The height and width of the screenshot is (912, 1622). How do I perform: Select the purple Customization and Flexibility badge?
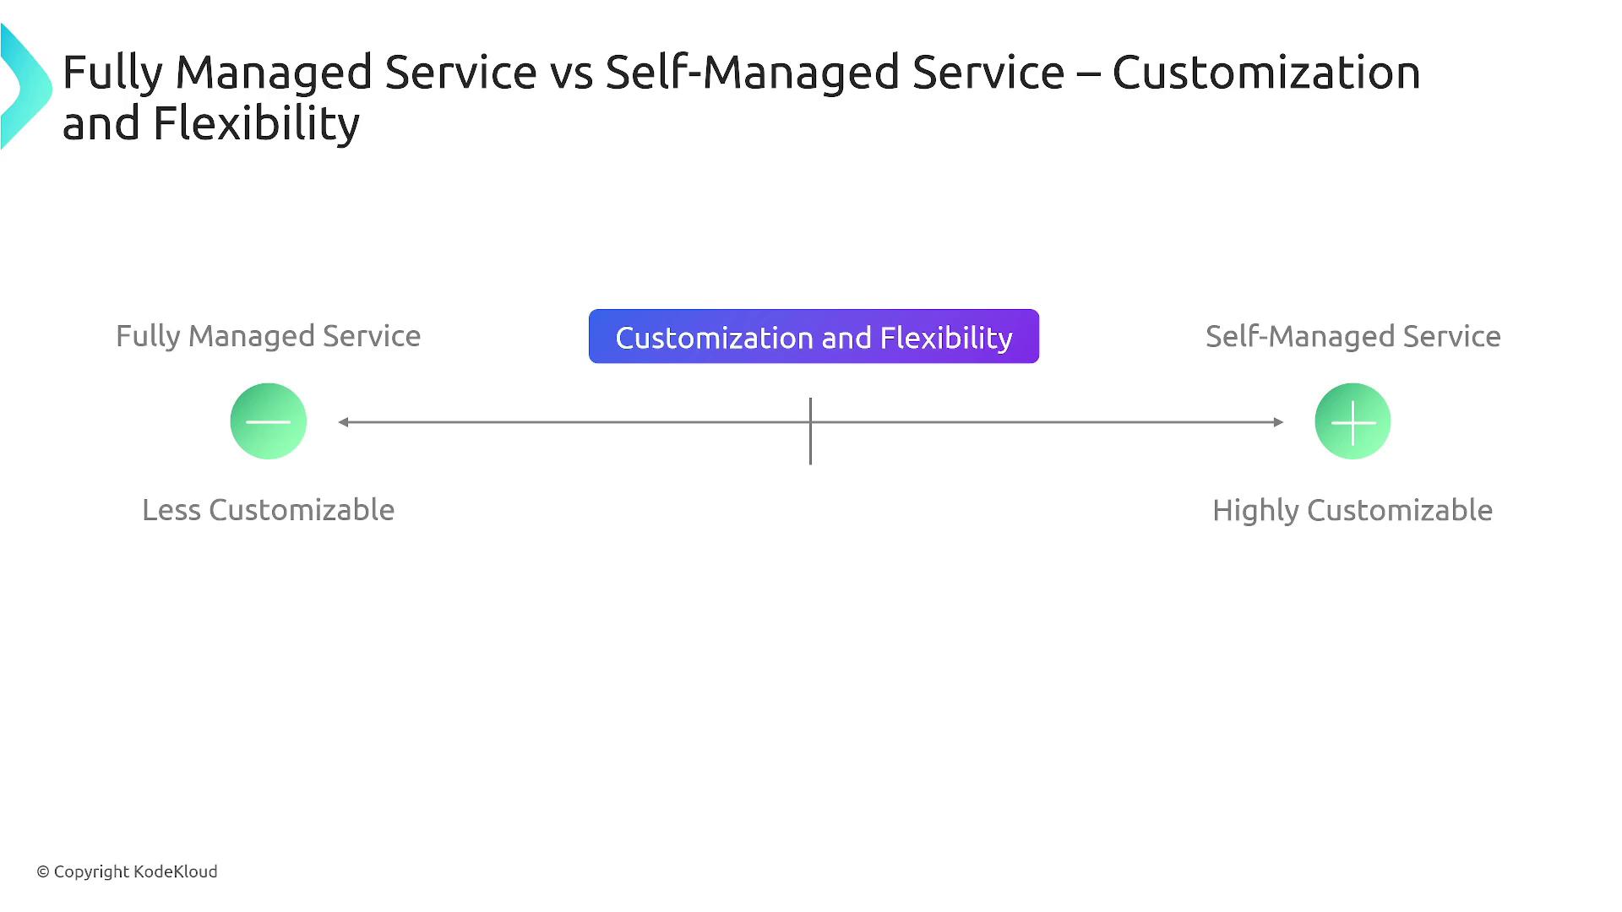[x=814, y=337]
